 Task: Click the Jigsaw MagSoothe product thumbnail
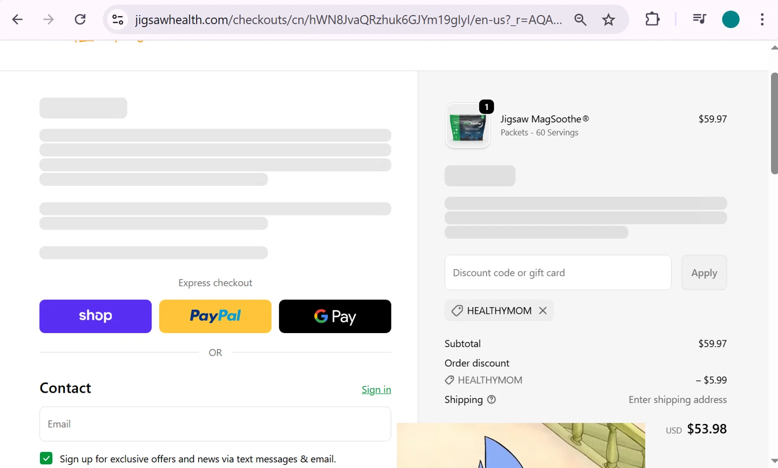(468, 126)
